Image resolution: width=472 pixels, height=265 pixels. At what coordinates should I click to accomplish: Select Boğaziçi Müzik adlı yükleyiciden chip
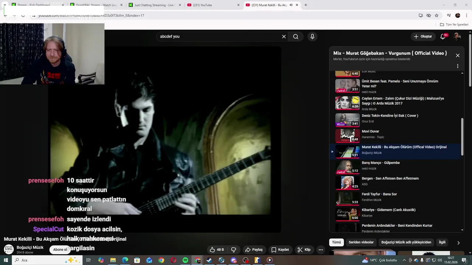coord(406,242)
